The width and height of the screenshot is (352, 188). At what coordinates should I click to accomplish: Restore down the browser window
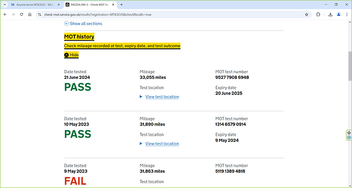[336, 5]
